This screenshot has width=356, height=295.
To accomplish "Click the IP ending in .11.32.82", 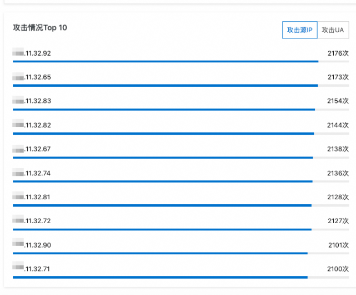I will pos(32,125).
